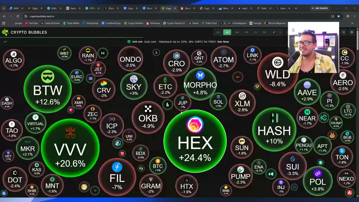The image size is (359, 202).
Task: Open the MORPHO bubble
Action: (200, 84)
